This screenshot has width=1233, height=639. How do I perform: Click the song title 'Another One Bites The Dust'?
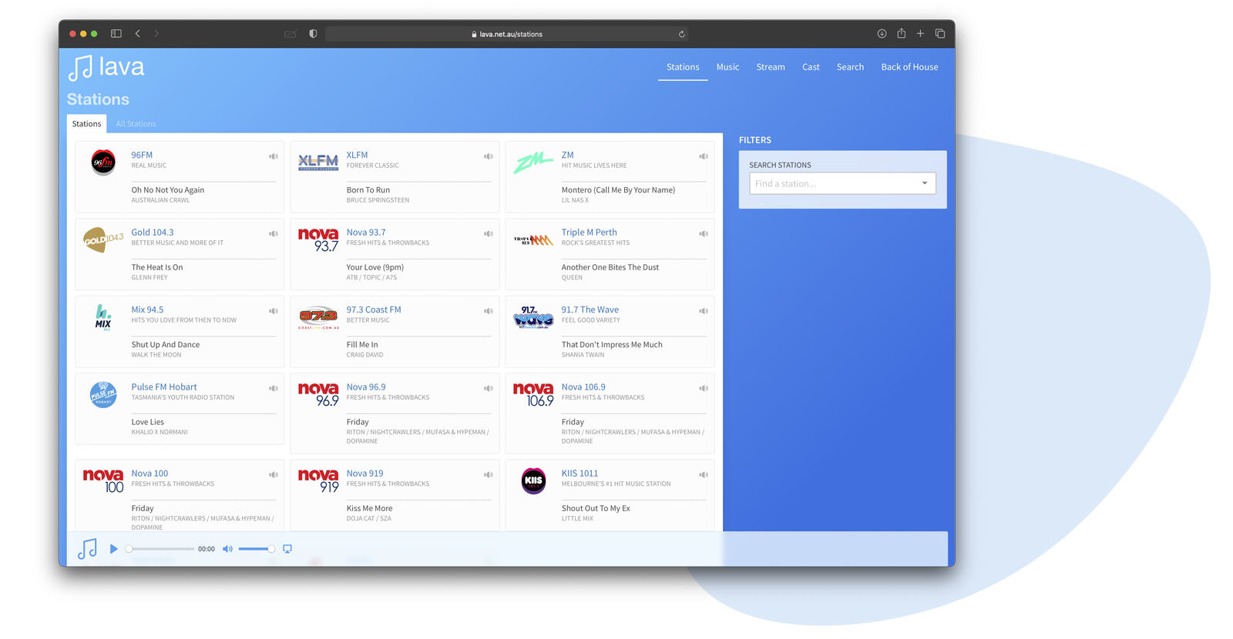pos(610,267)
